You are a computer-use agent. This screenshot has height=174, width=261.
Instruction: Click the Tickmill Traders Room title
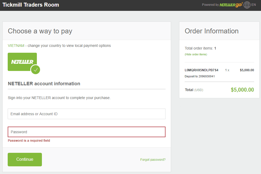click(31, 5)
